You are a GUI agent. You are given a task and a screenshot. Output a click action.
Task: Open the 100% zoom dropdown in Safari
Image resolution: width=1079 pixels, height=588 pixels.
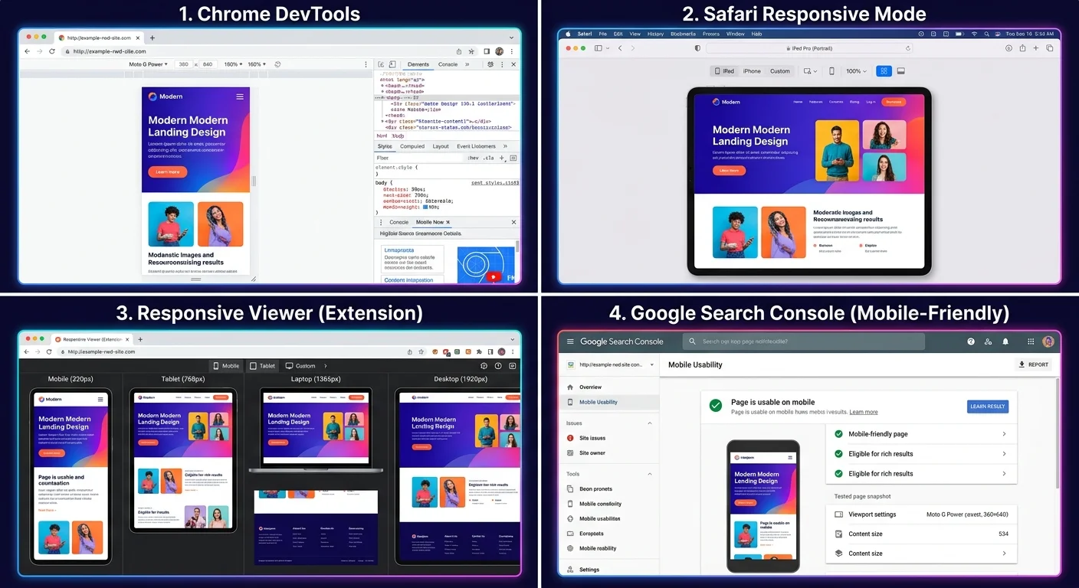[x=856, y=71]
